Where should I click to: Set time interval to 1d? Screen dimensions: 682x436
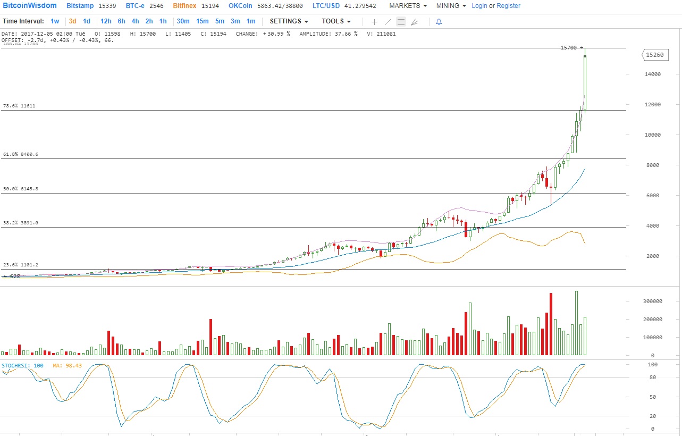click(x=87, y=21)
